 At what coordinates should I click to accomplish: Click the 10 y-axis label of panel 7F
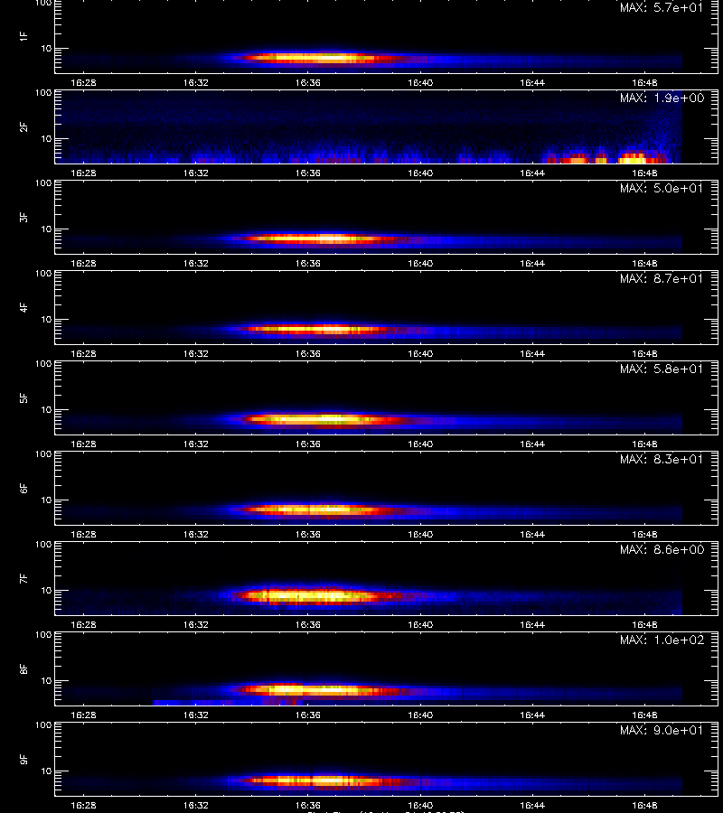(x=47, y=590)
